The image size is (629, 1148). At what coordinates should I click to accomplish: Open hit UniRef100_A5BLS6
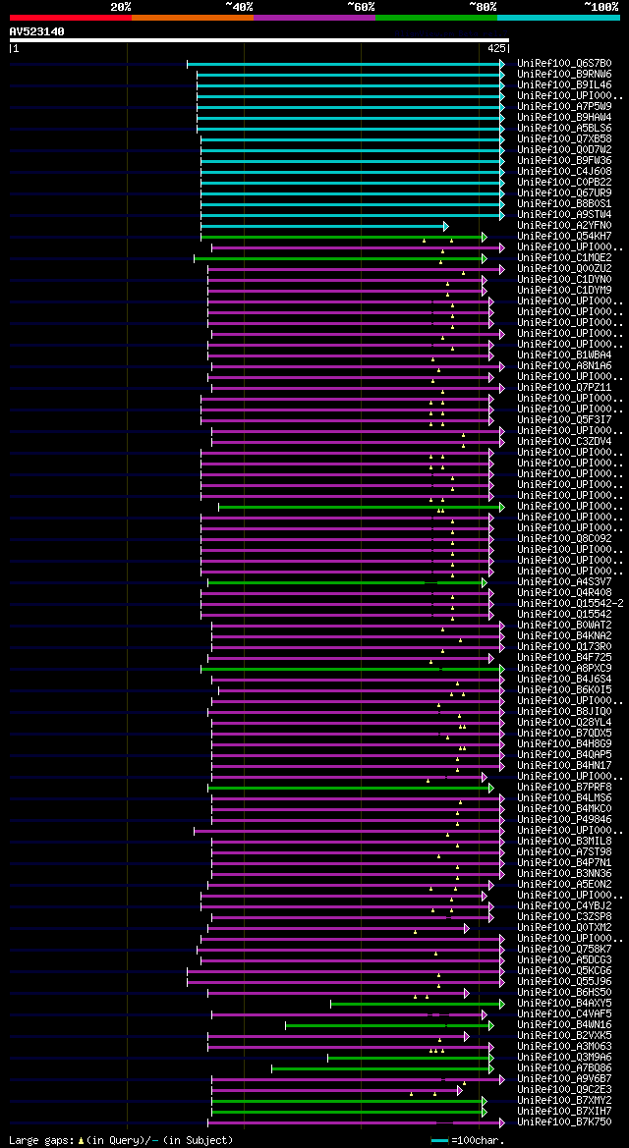(x=564, y=128)
